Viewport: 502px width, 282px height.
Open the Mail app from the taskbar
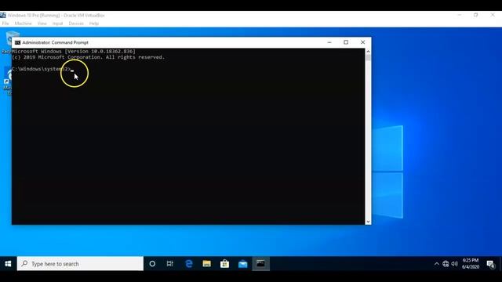coord(243,264)
